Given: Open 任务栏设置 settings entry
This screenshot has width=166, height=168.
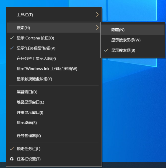Looking at the screenshot, I should point(29,159).
